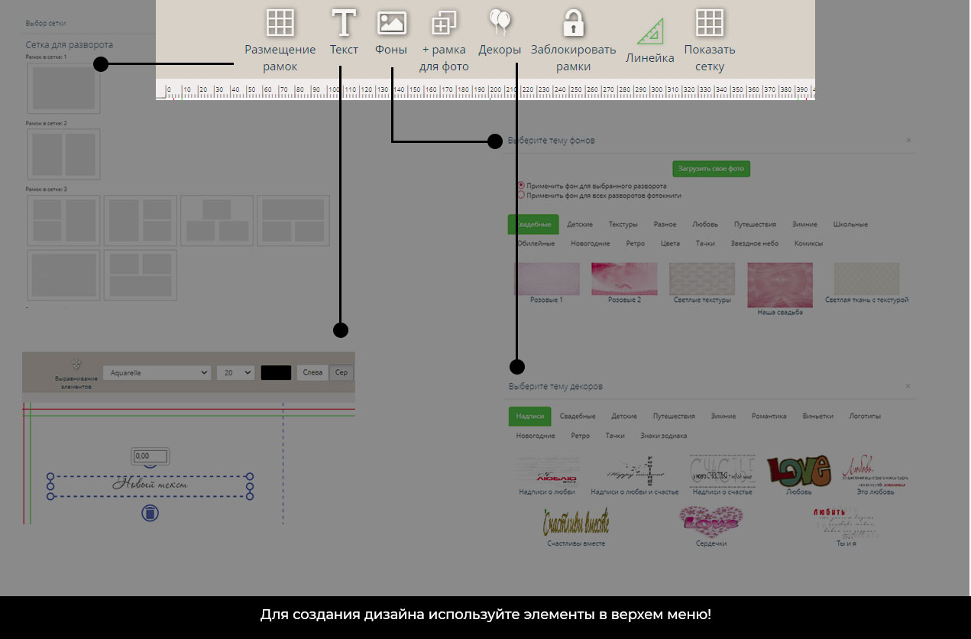Pick the single-frame grid layout thumbnail

click(x=63, y=88)
